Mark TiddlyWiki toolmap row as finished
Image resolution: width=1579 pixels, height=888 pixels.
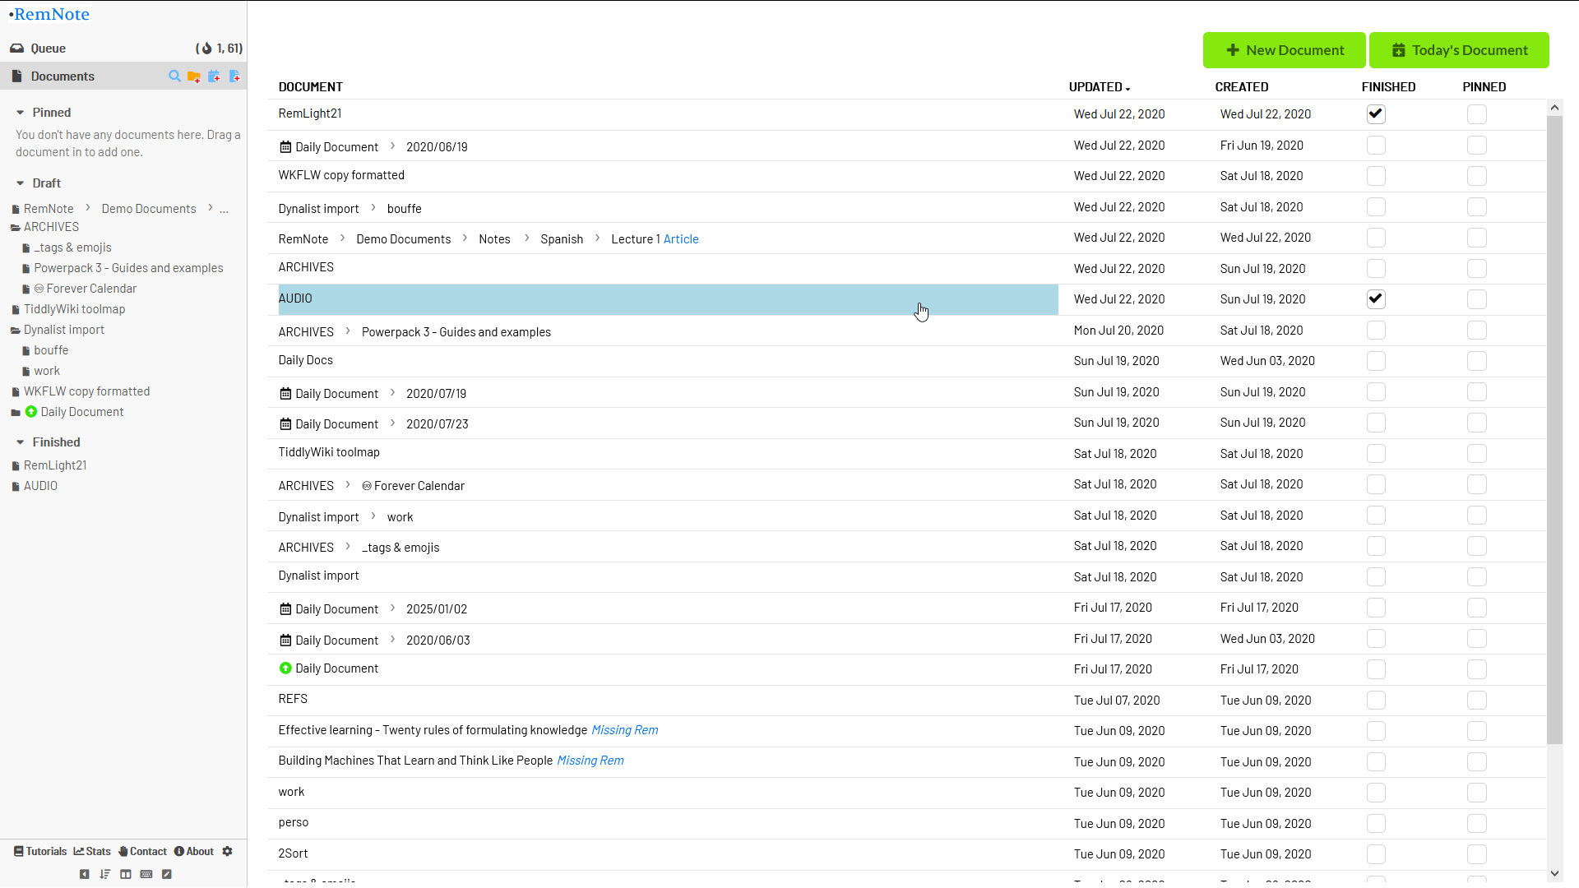(x=1376, y=454)
